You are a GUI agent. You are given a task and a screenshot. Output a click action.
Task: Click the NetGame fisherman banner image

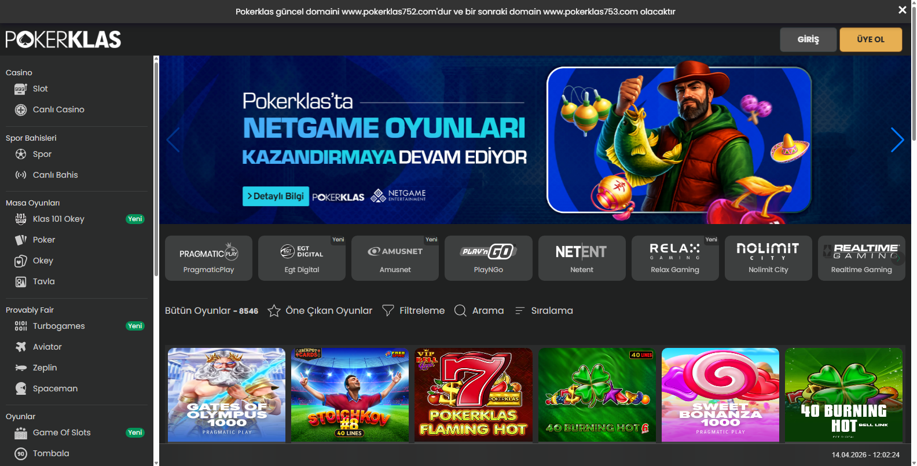678,140
